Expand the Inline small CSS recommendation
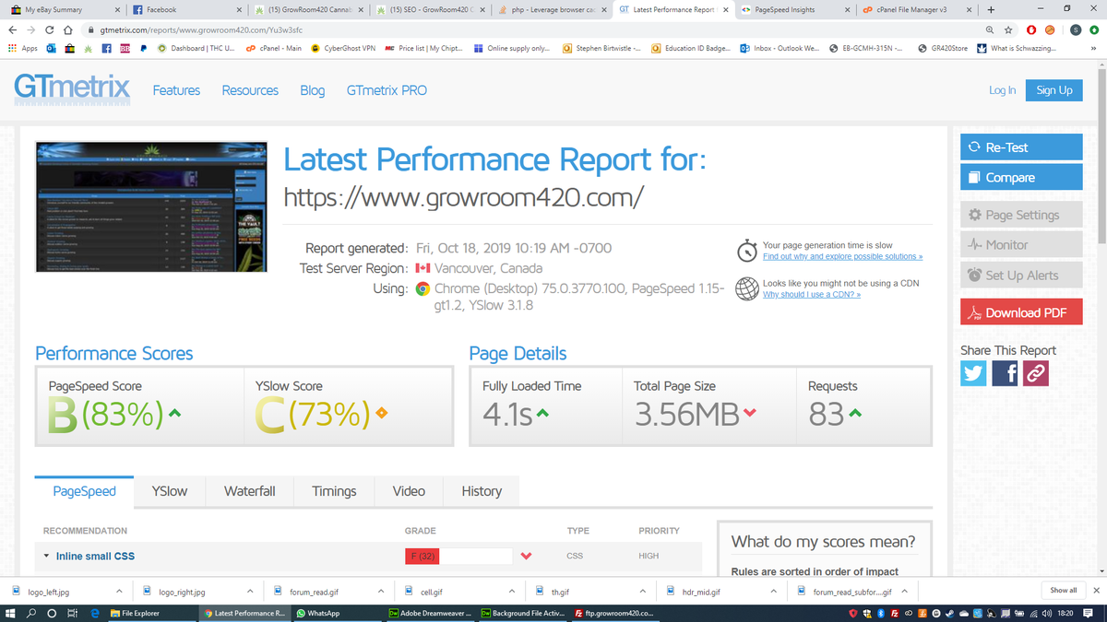The width and height of the screenshot is (1107, 622). coord(94,557)
